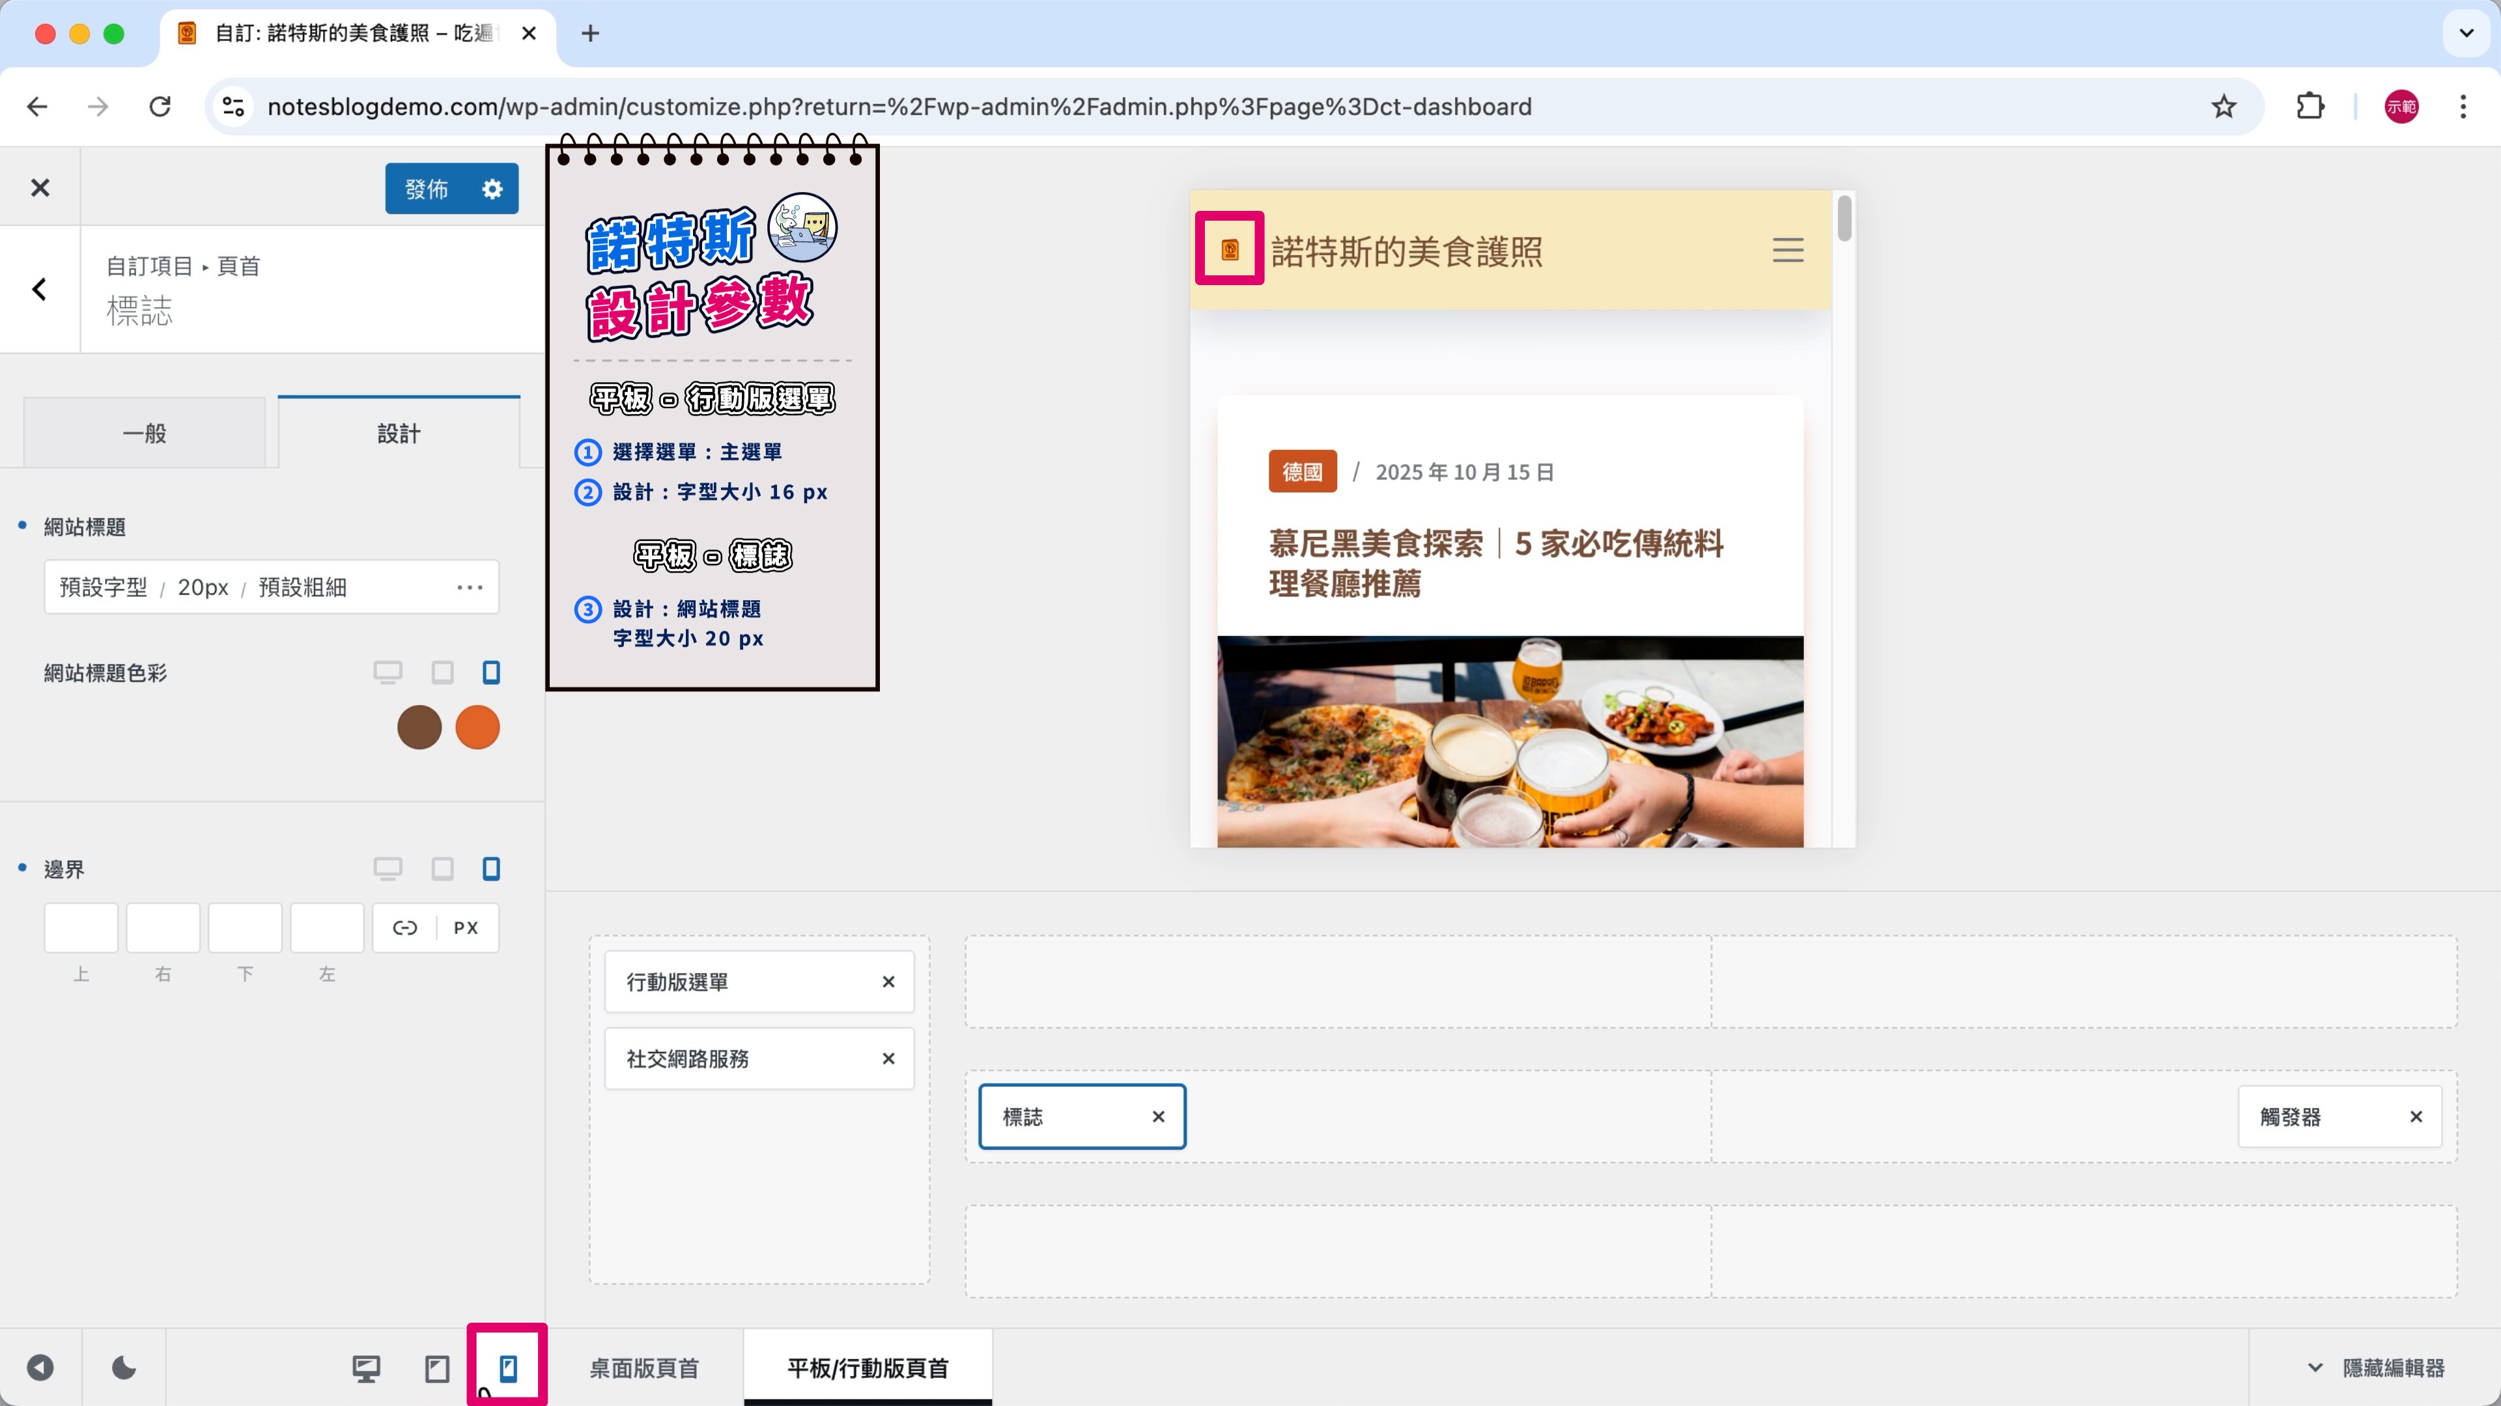Remove the 行動版選單 element

pos(887,982)
